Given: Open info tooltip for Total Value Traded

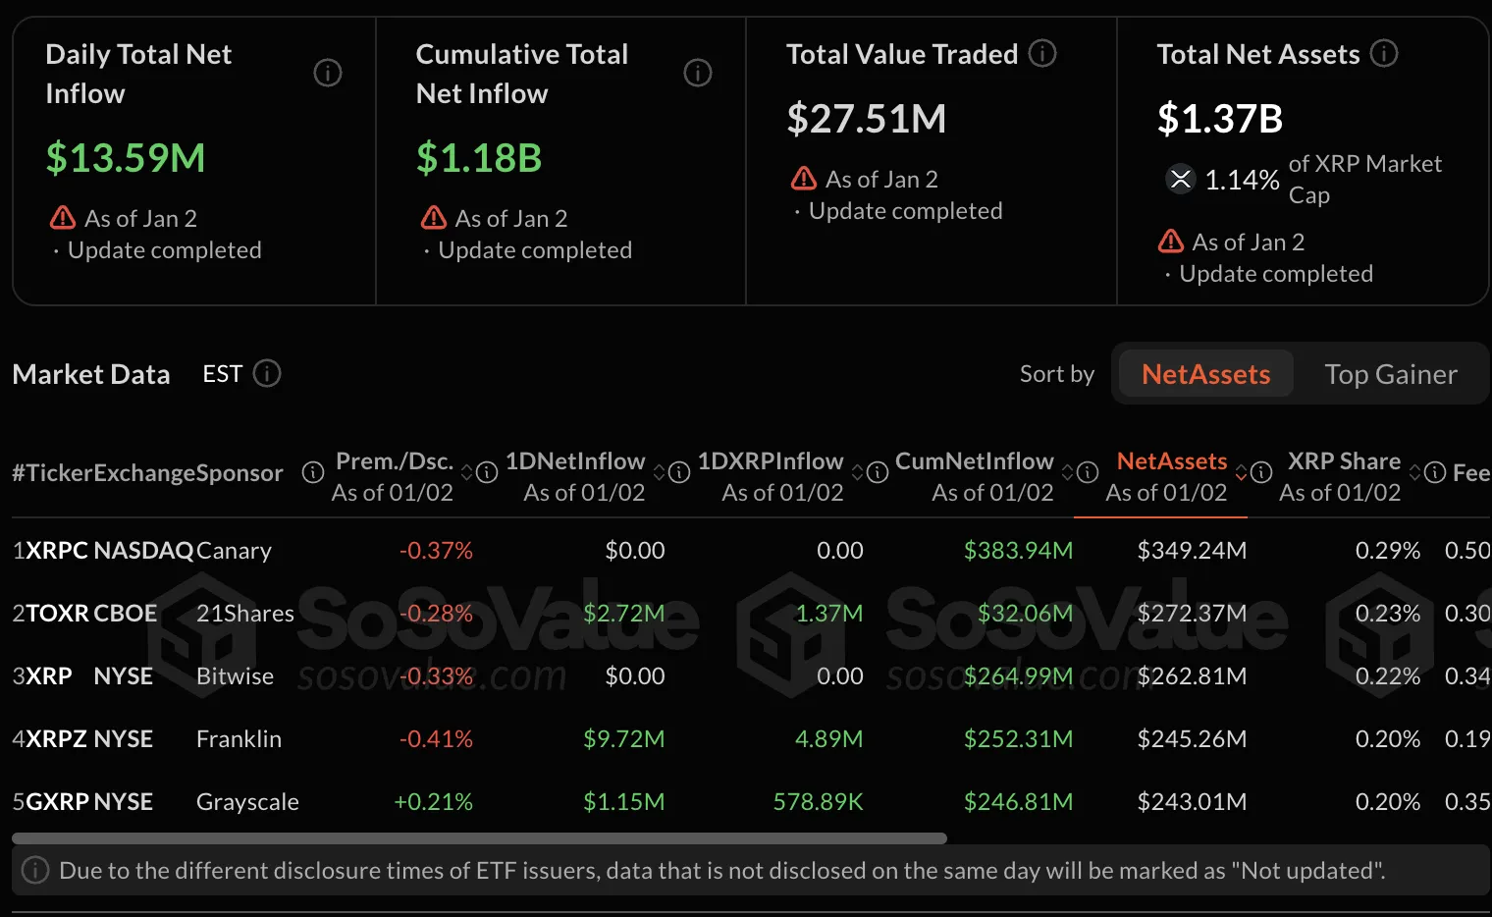Looking at the screenshot, I should point(1041,53).
